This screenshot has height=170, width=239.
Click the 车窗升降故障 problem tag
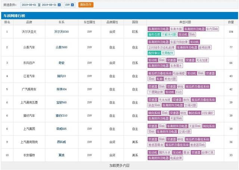[179, 42]
